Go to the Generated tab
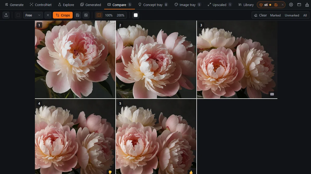311x174 pixels. 91,5
